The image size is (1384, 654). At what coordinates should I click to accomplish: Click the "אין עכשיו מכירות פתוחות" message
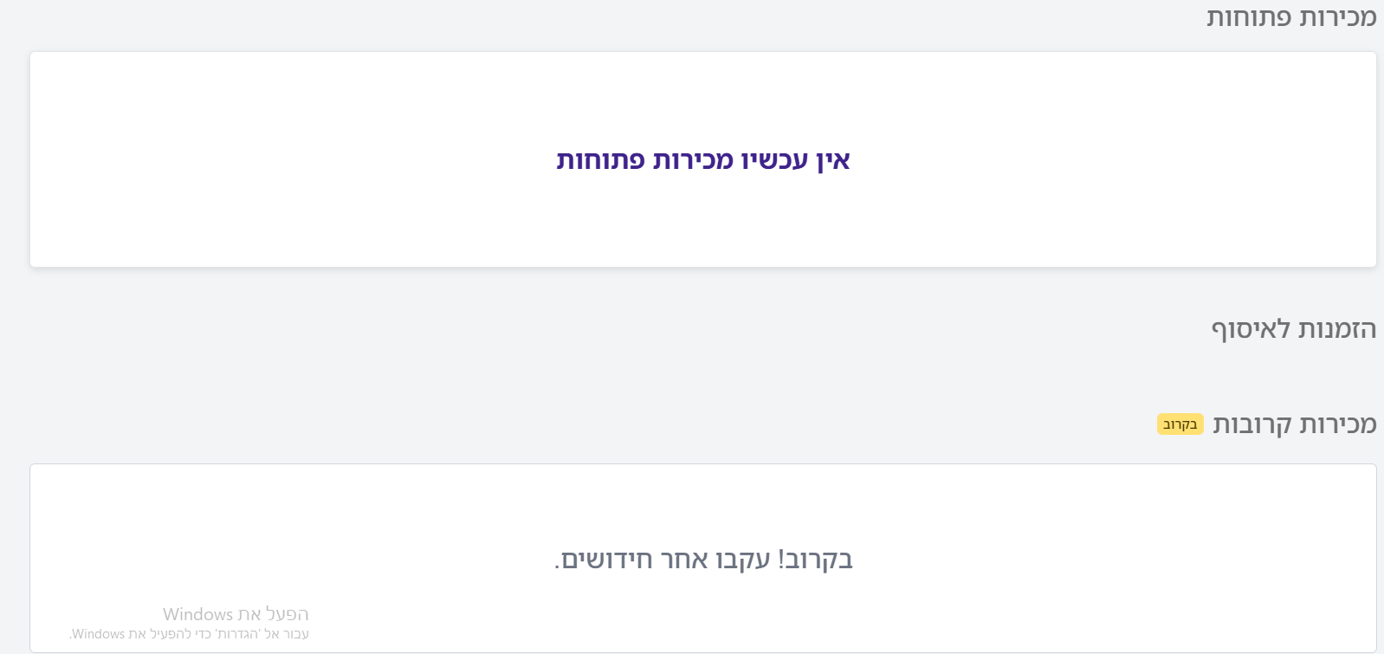pos(702,160)
